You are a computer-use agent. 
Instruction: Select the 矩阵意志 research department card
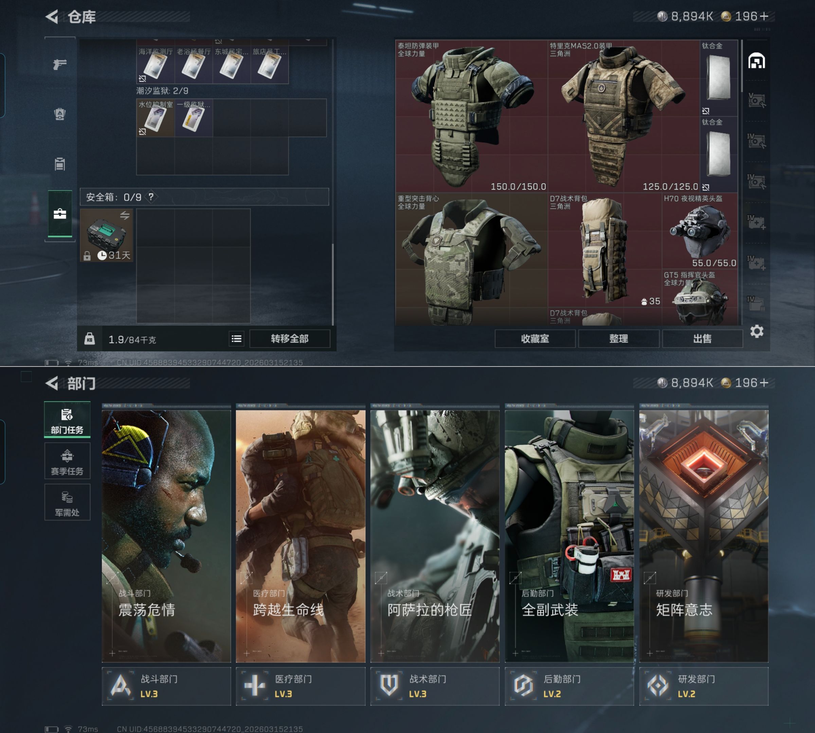point(703,535)
